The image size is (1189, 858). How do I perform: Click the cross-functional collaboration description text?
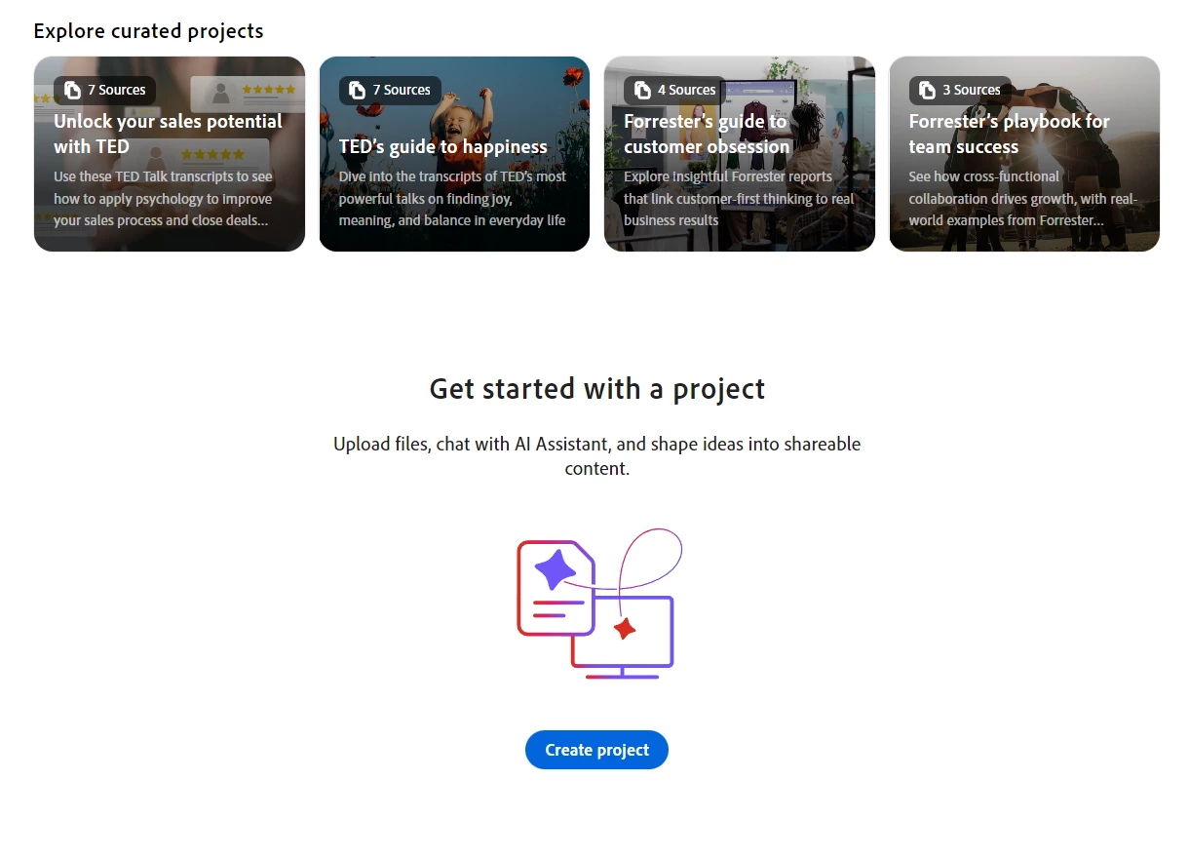click(x=1023, y=199)
